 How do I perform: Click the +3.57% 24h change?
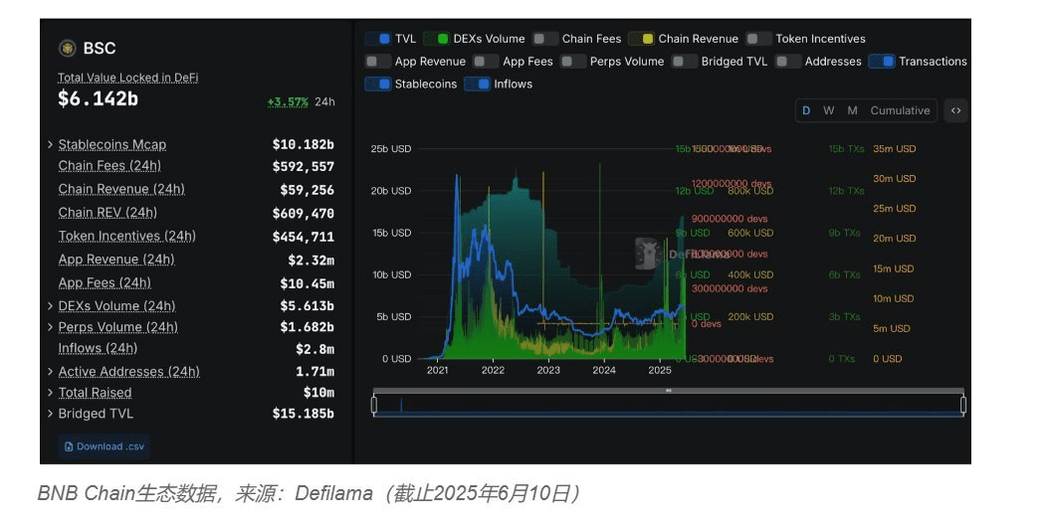[288, 102]
